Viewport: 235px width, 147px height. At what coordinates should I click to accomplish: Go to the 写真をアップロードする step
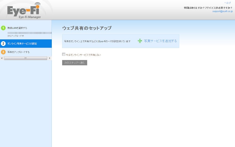tap(18, 52)
